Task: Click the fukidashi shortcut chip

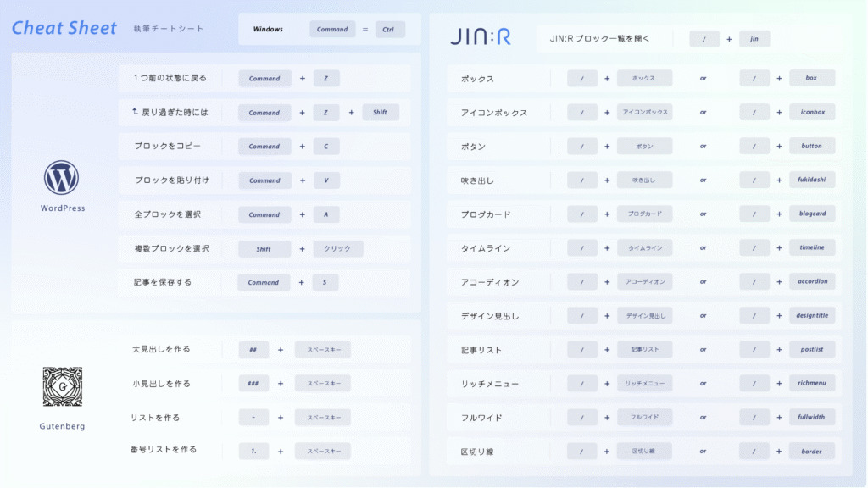Action: (811, 180)
